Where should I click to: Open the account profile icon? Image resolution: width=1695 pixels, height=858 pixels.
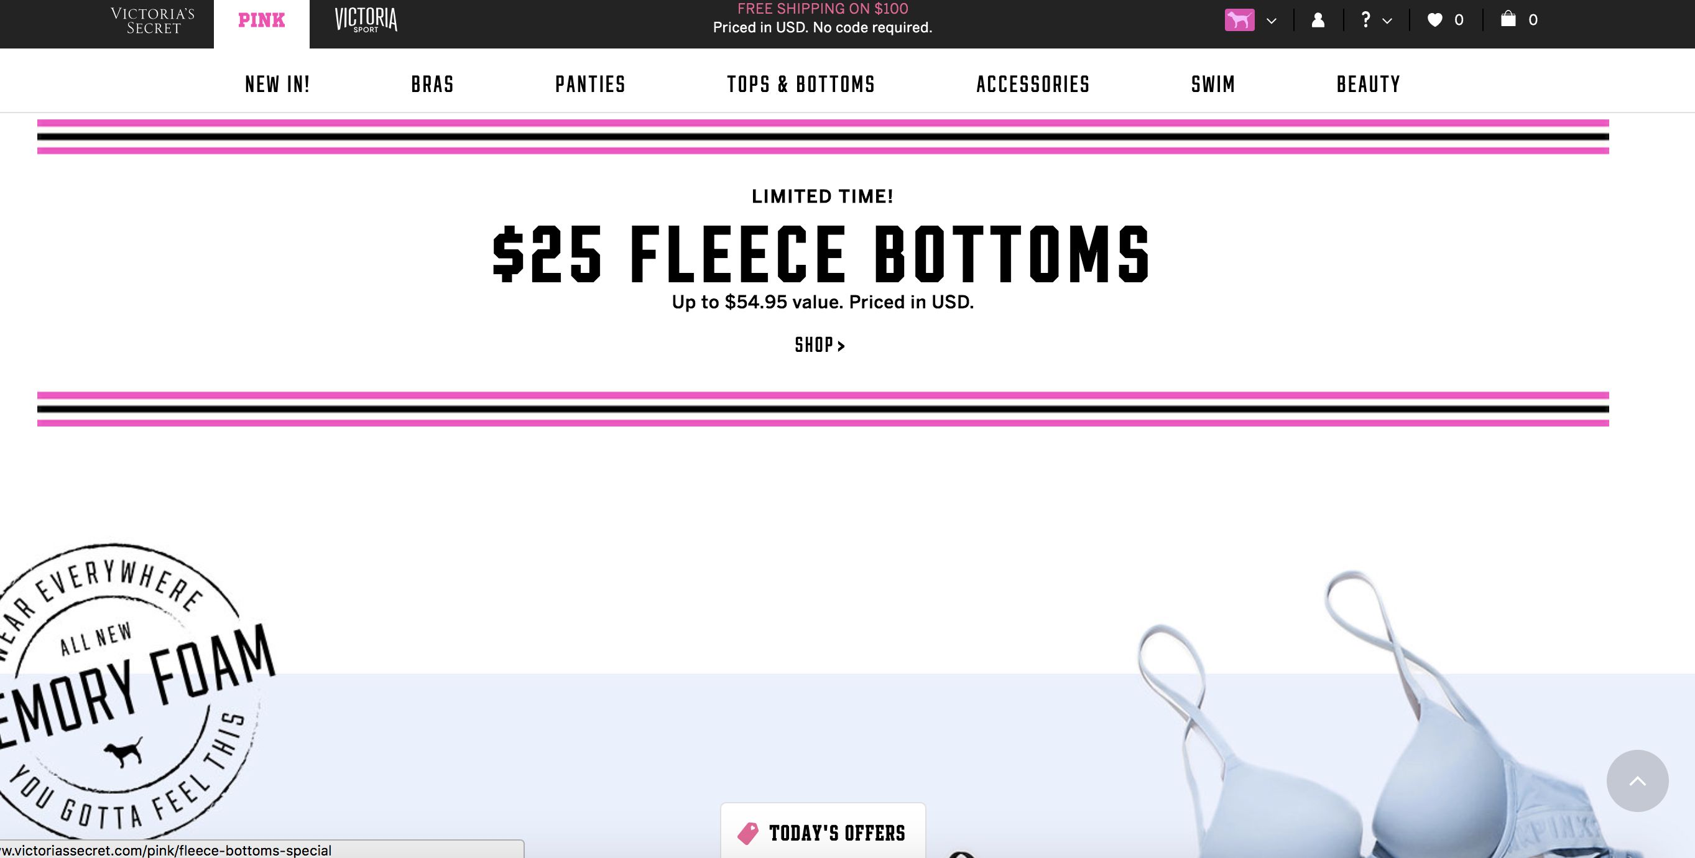pyautogui.click(x=1318, y=21)
